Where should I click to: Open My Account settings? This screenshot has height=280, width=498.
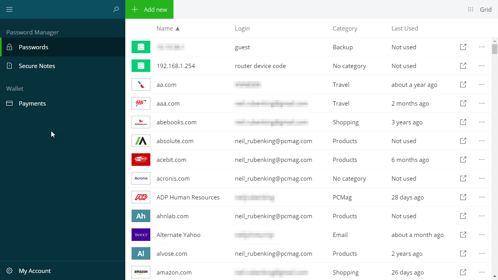[34, 271]
